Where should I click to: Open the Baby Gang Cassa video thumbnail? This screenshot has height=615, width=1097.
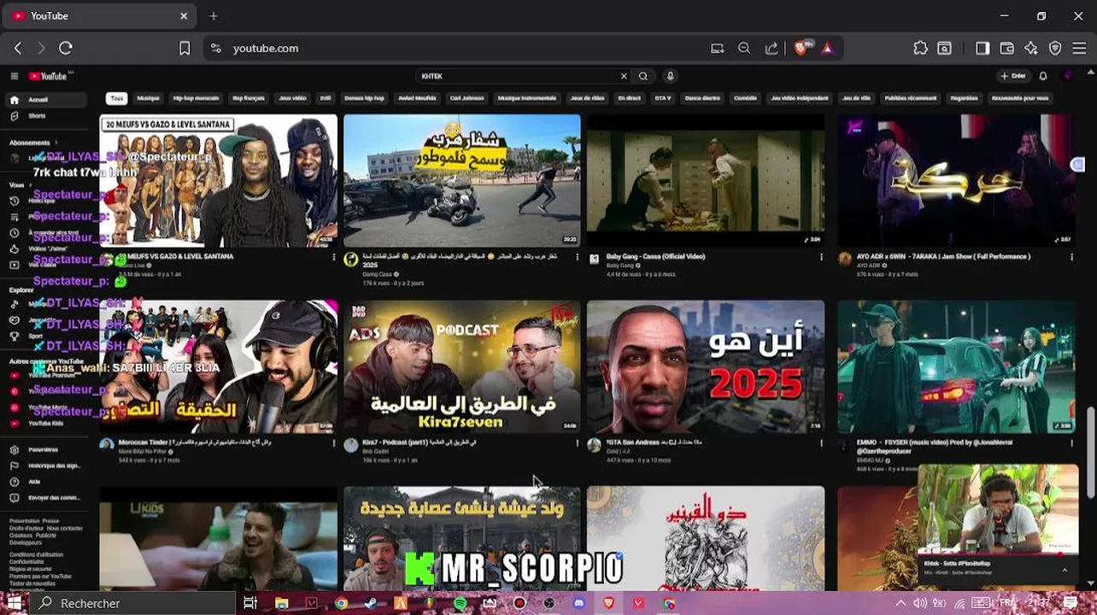click(706, 181)
